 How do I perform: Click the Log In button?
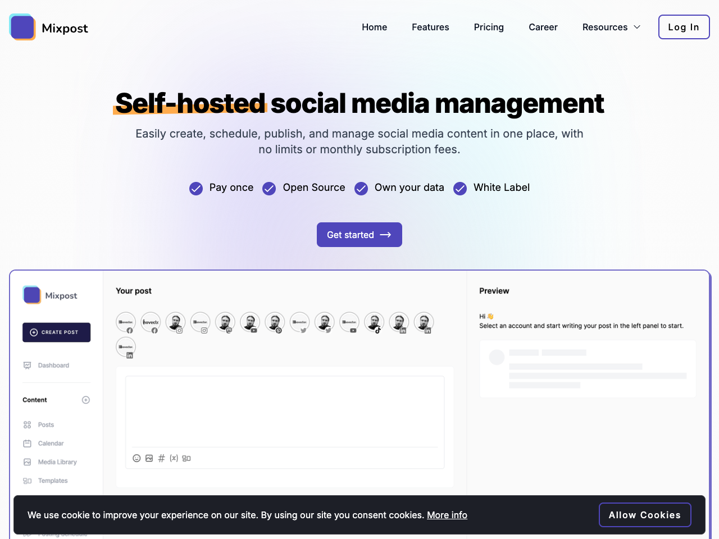tap(684, 27)
